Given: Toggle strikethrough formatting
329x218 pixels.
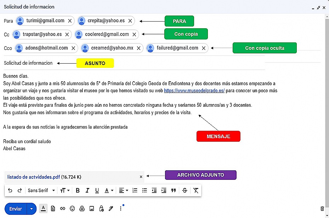Looking at the screenshot, I should point(185,190).
